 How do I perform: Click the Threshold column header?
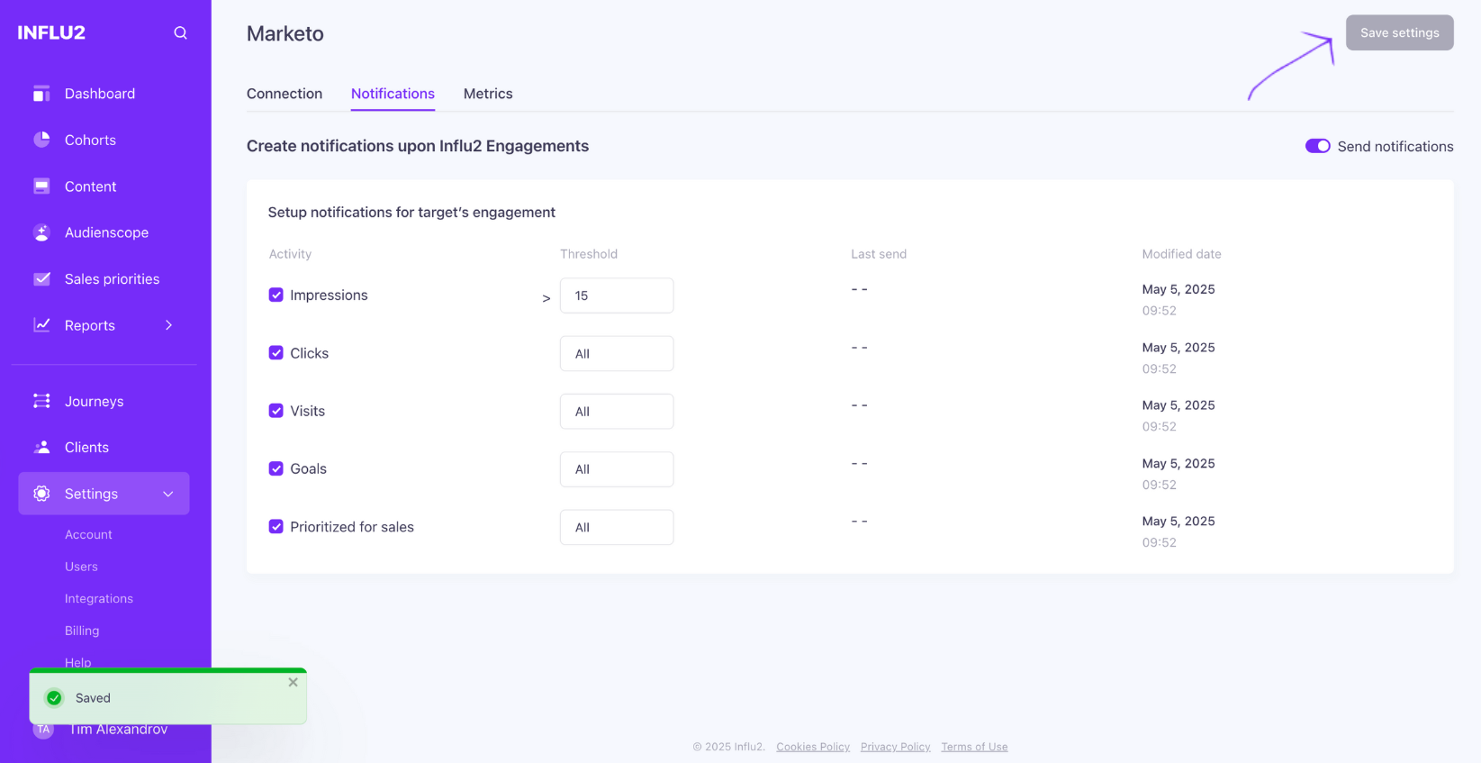(589, 254)
